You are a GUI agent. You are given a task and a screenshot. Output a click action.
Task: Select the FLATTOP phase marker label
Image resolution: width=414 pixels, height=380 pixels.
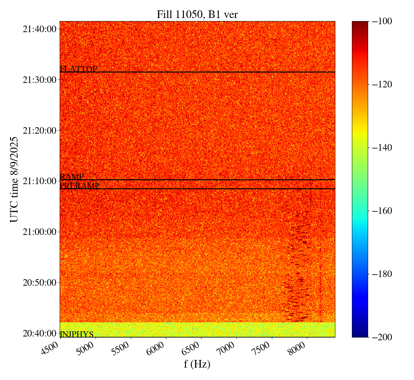[x=79, y=69]
